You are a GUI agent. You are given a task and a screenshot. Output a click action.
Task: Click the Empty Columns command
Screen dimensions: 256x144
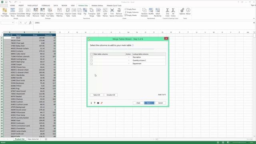pyautogui.click(x=132, y=12)
